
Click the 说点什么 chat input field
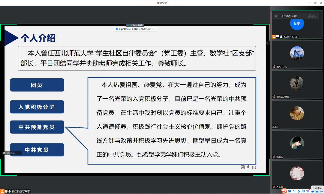point(11,153)
